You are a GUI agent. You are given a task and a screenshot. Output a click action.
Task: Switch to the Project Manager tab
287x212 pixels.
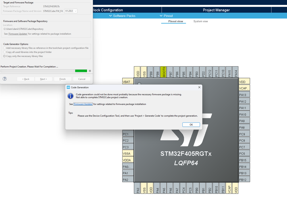(x=216, y=10)
